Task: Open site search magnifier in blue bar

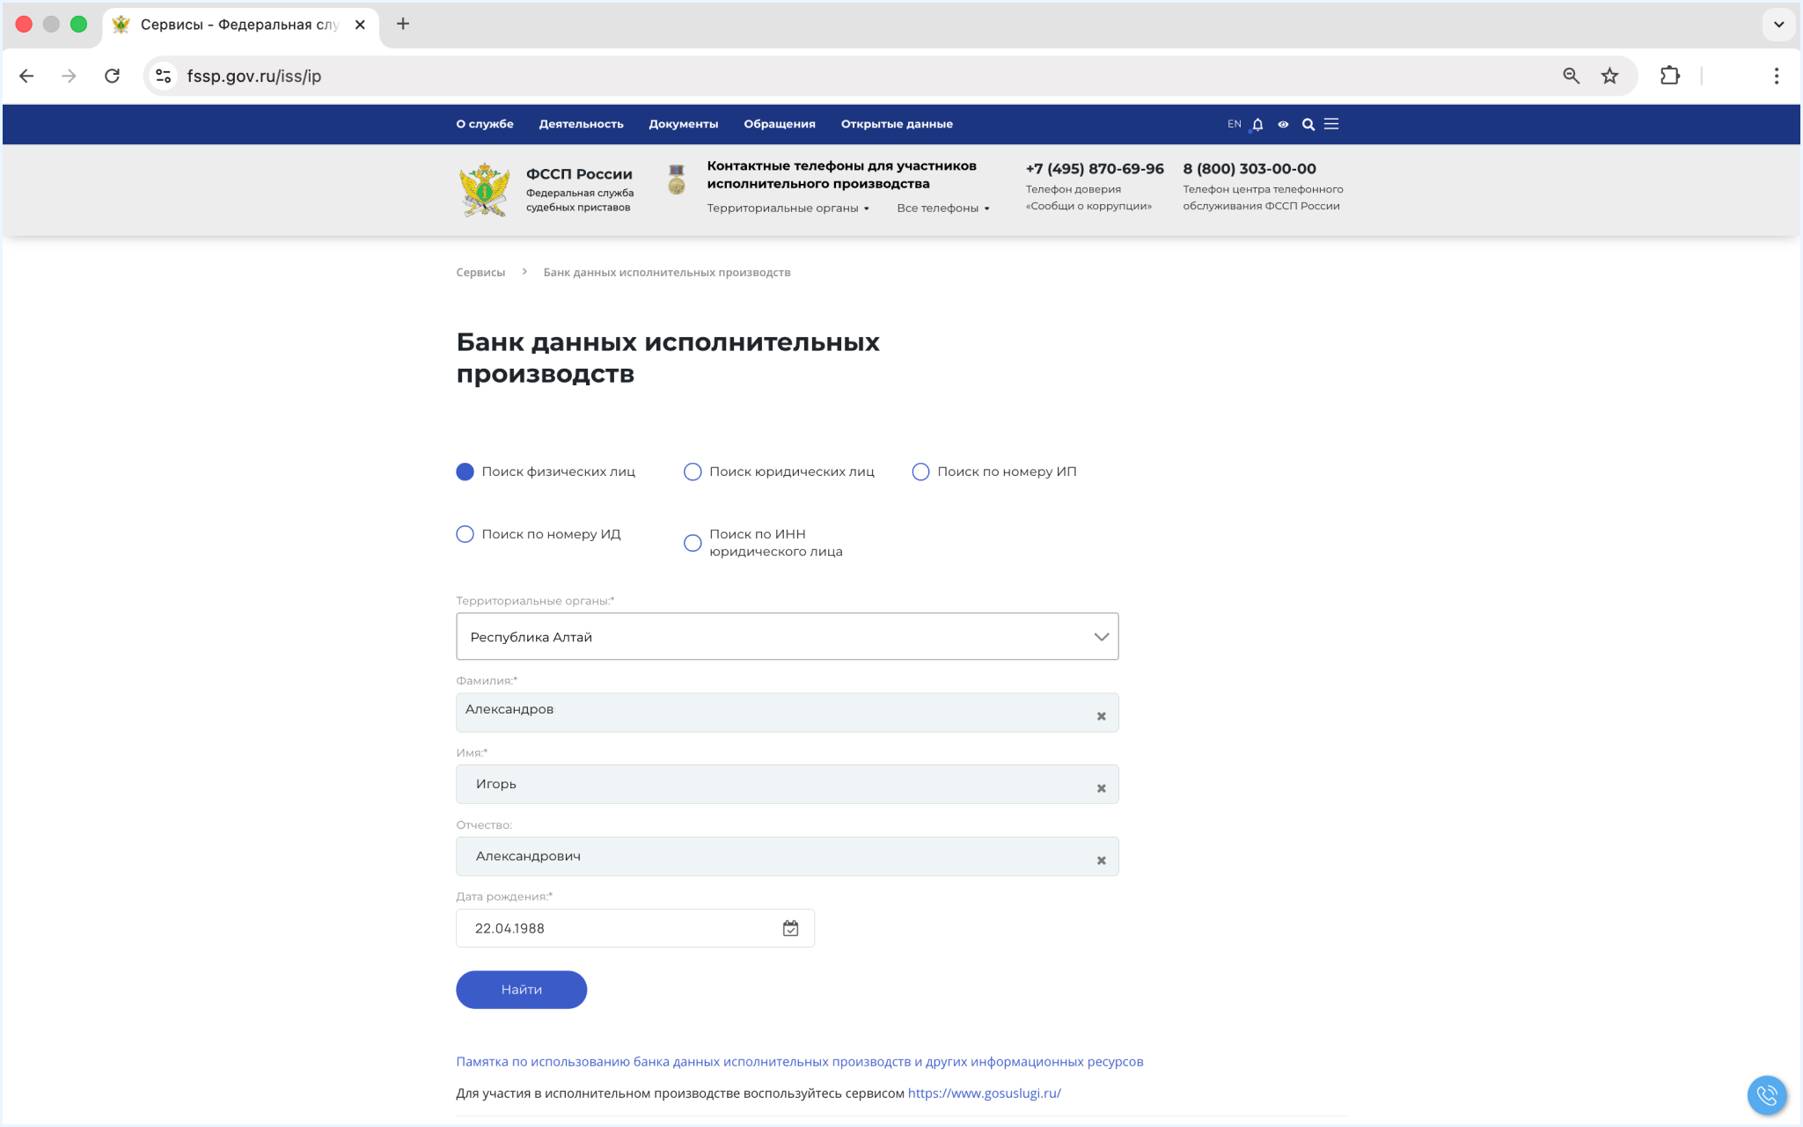Action: pos(1308,124)
